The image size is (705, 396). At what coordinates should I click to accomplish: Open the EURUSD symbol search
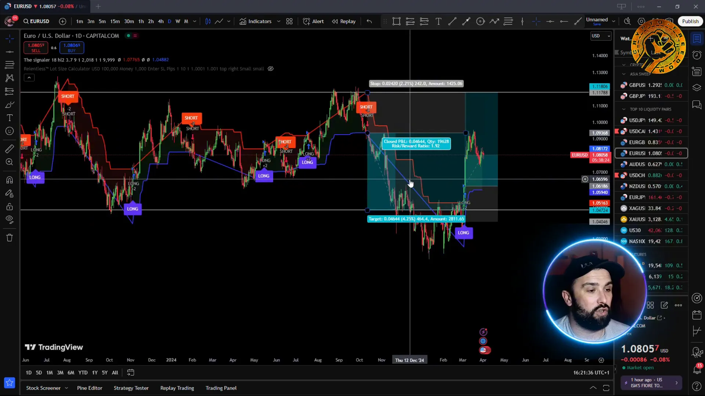[x=36, y=21]
